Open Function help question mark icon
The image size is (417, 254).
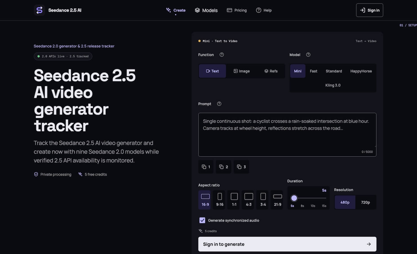222,55
